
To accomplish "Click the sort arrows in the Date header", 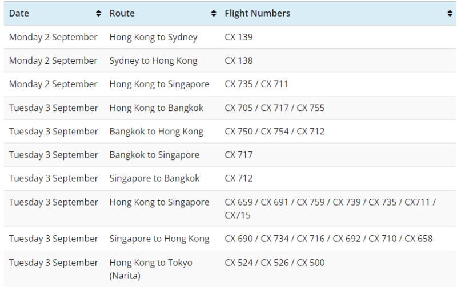I will pos(99,13).
